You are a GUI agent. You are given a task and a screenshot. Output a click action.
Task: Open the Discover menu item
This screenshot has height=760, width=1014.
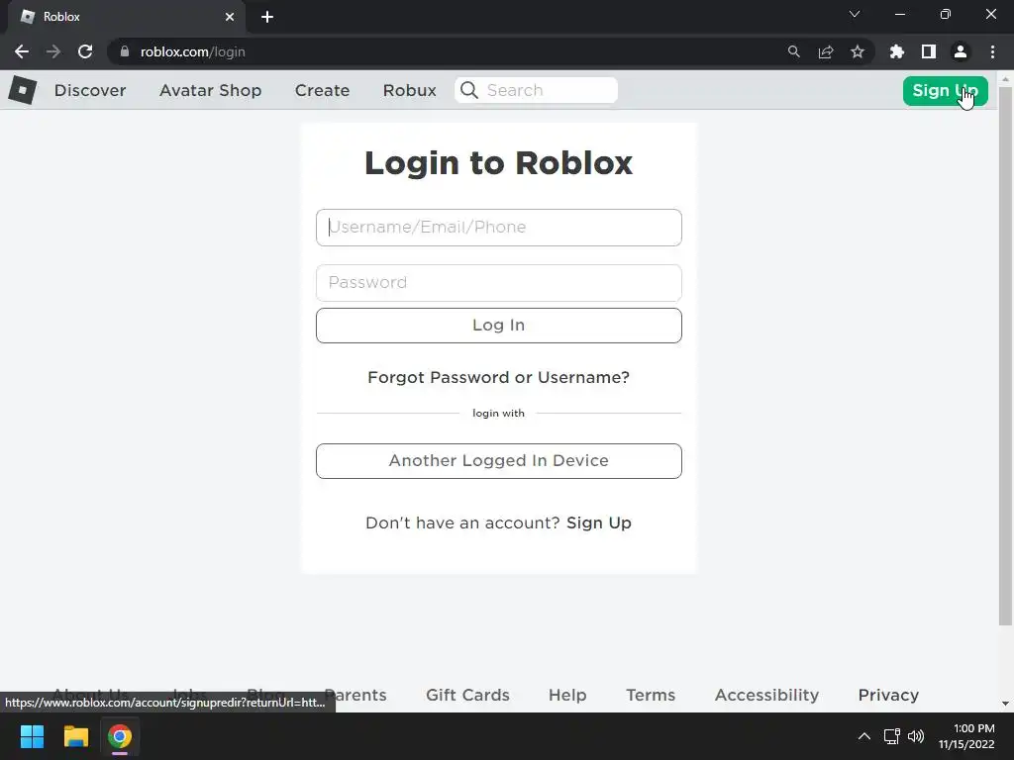point(90,90)
